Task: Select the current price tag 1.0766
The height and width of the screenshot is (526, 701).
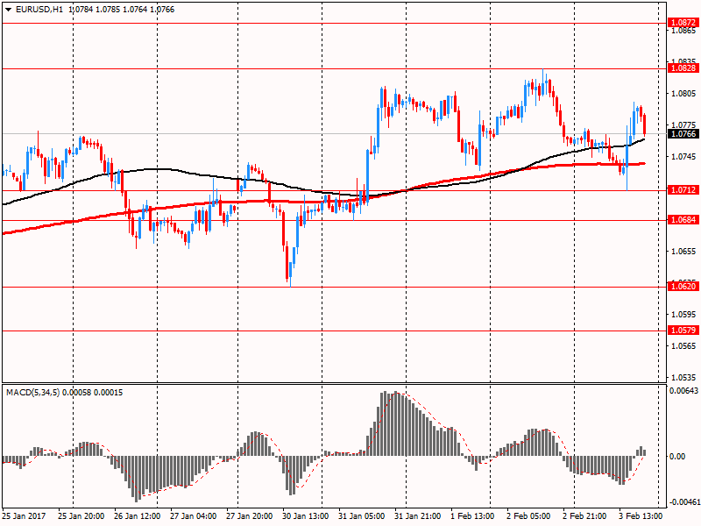Action: coord(683,134)
